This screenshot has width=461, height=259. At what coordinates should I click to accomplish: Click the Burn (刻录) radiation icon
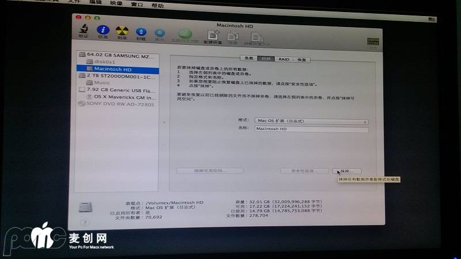pos(122,32)
